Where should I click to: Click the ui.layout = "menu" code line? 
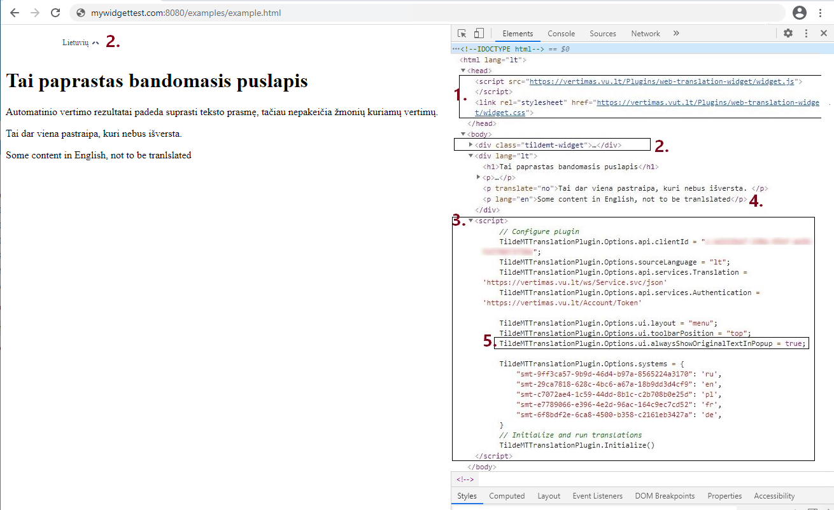[x=608, y=323]
